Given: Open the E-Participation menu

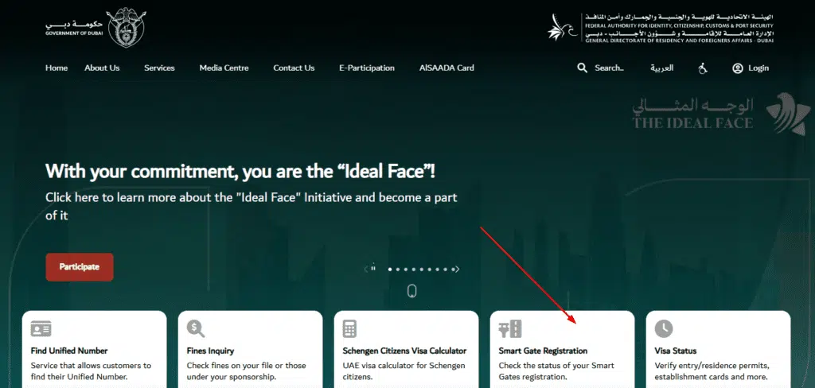Looking at the screenshot, I should (367, 68).
